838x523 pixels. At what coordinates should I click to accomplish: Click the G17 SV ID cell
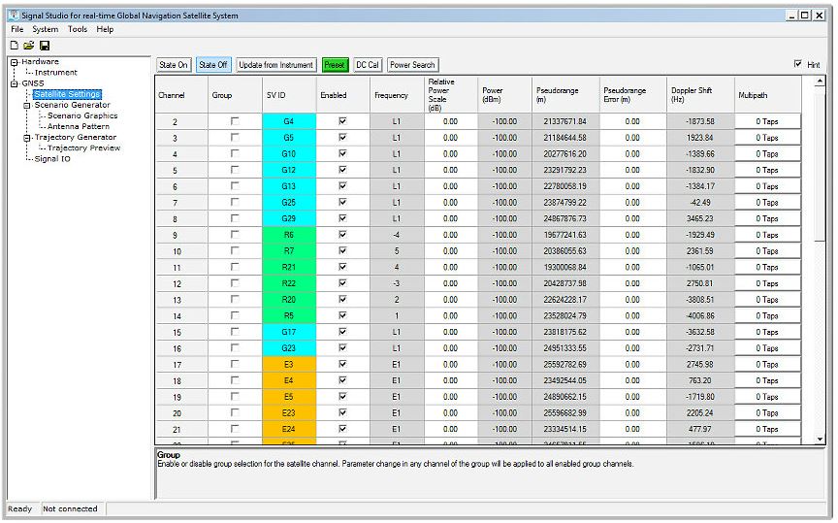pos(289,332)
